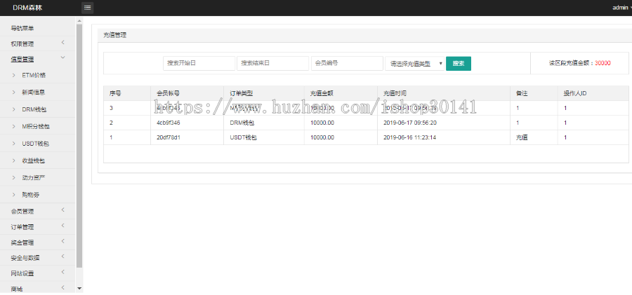Click the arrow icon beside 收益钱包
This screenshot has height=295, width=632.
pos(14,160)
